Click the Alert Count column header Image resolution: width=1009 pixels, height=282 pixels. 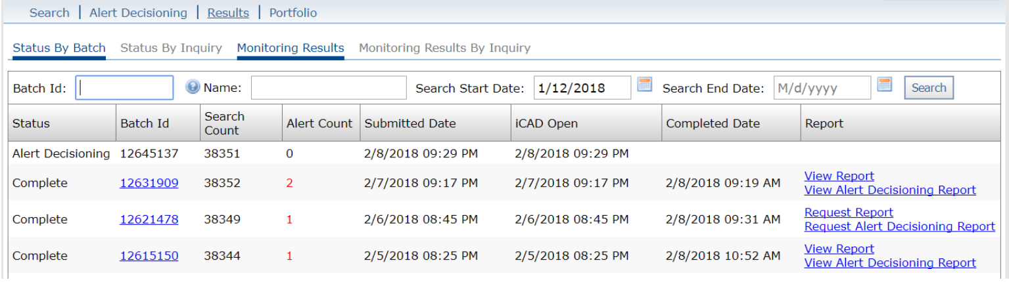point(320,123)
